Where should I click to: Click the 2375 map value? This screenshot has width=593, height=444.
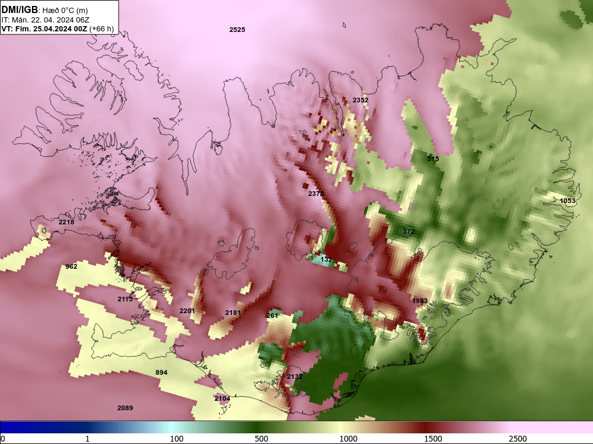[316, 194]
